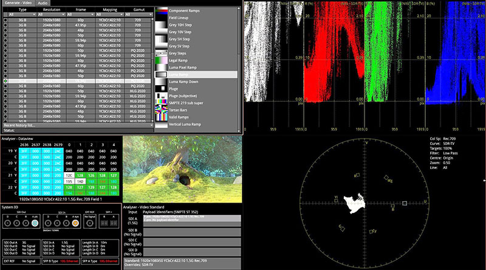Select the first 1920x1080 60p format radio
This screenshot has width=486, height=270.
click(5, 20)
